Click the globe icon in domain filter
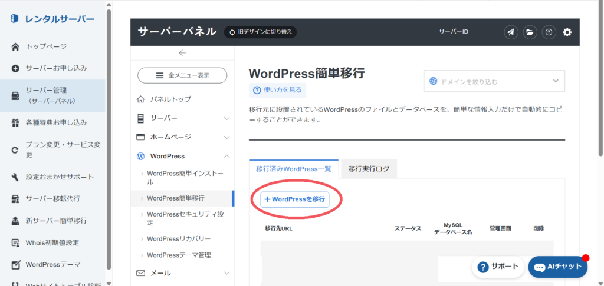This screenshot has width=604, height=286. pyautogui.click(x=434, y=81)
